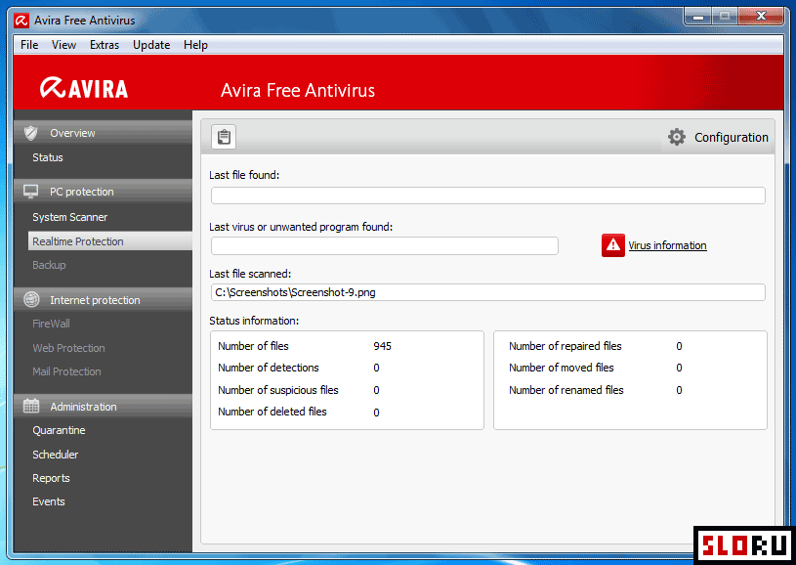Open FireWall in the sidebar
The height and width of the screenshot is (565, 796).
51,324
